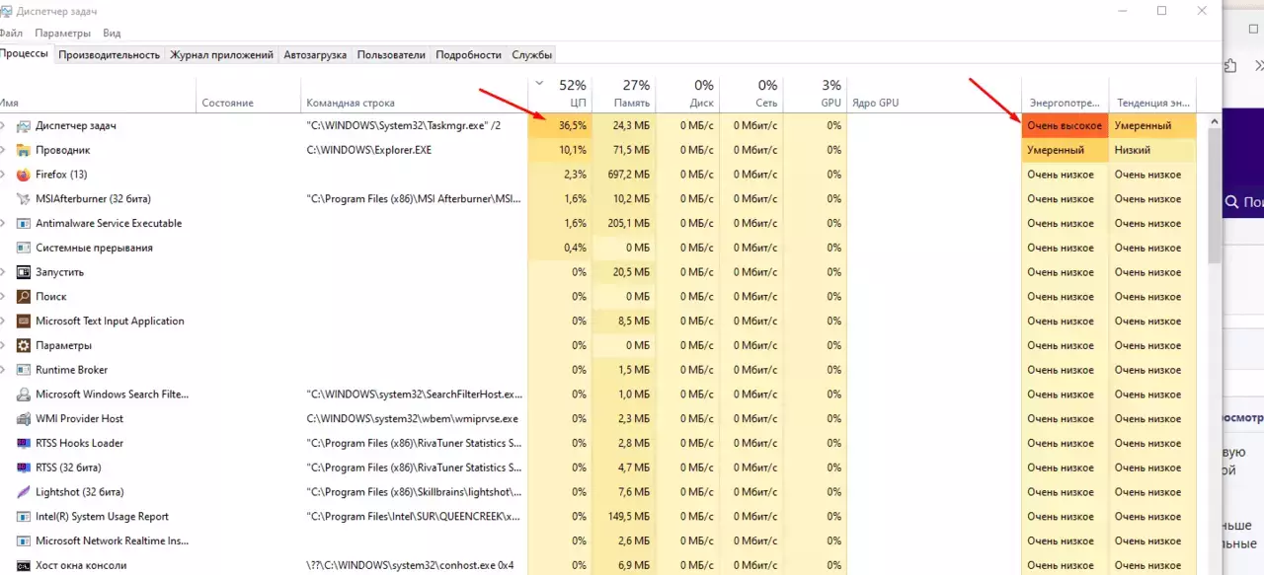Screen dimensions: 1264x575
Task: Expand the Проводник process group
Action: [3, 150]
